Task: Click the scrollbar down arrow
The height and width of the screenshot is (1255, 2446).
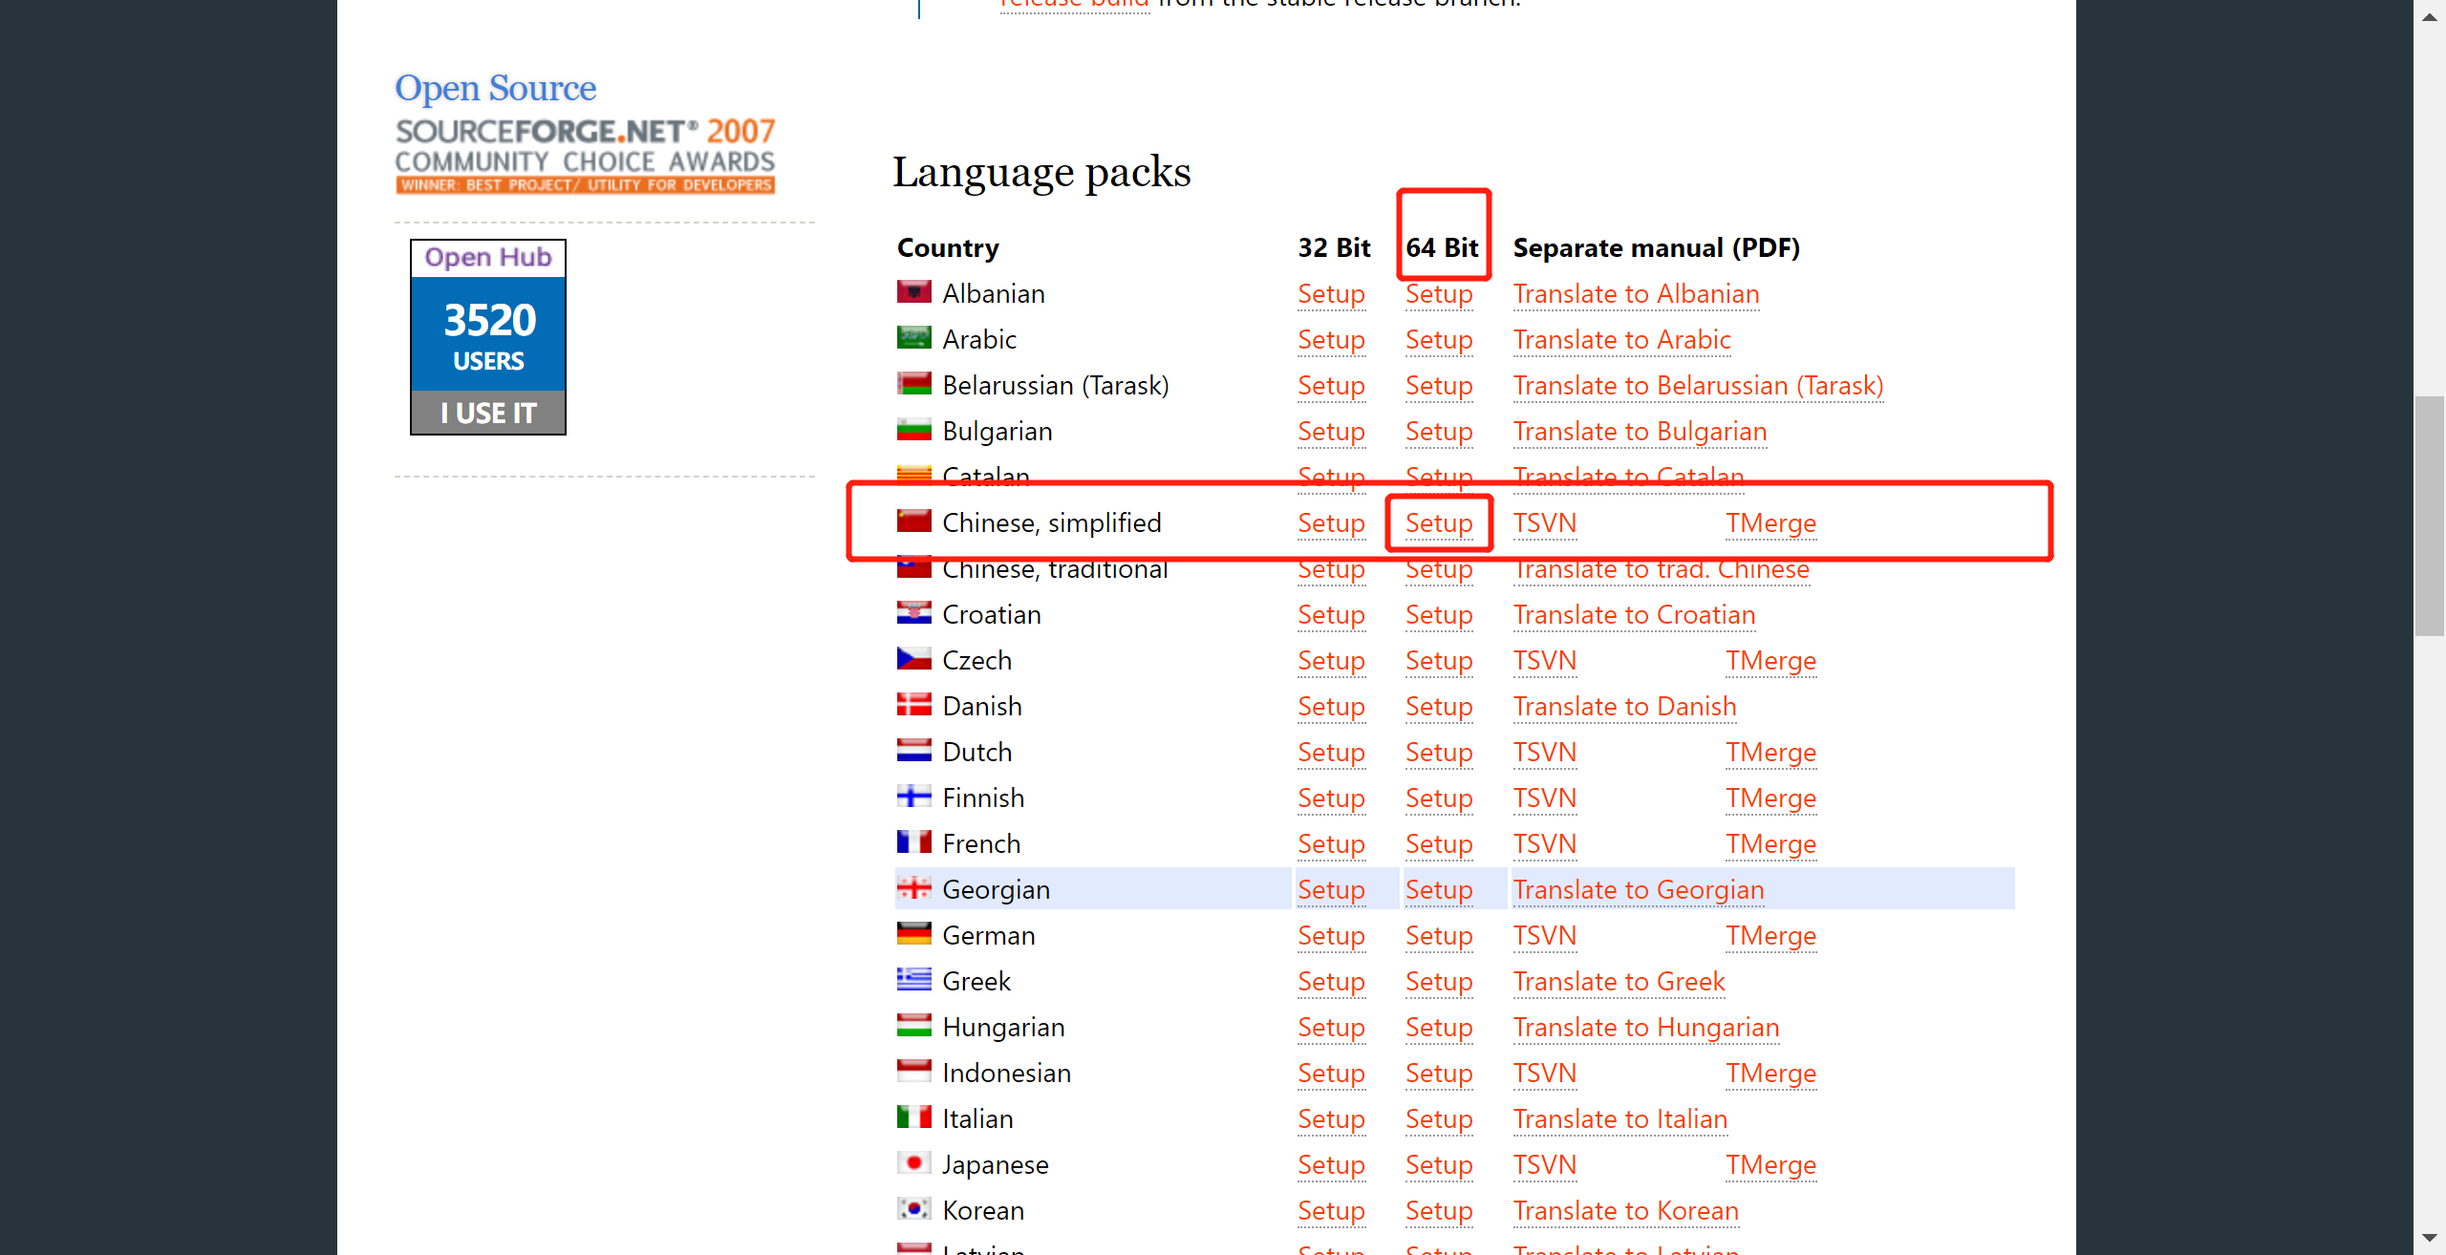Action: 2429,1238
